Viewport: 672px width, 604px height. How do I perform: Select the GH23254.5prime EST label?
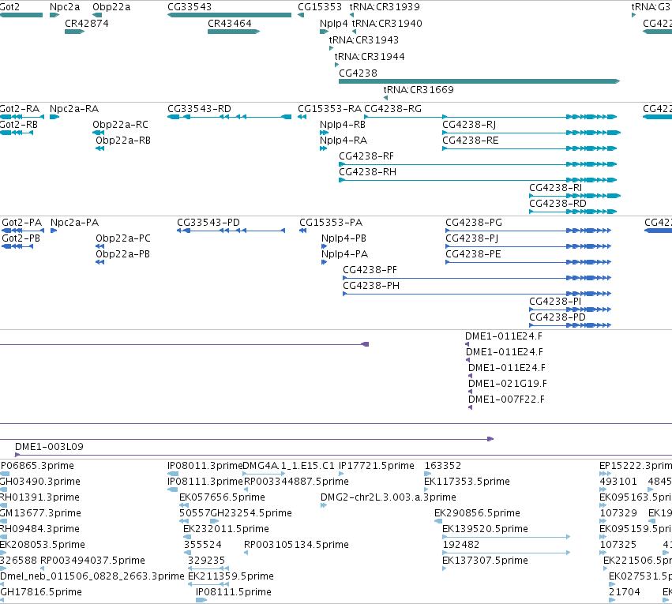point(252,514)
